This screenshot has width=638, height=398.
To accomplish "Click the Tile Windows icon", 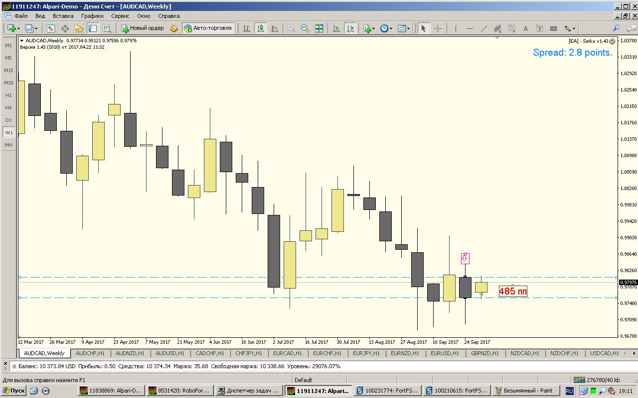I will [x=319, y=28].
